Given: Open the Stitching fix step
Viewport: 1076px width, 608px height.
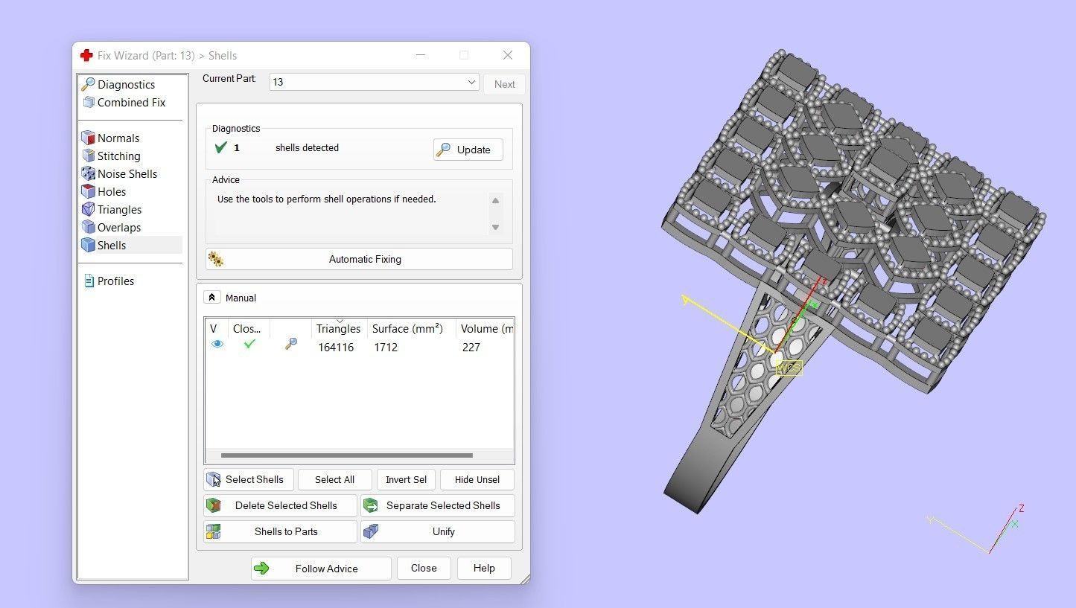Looking at the screenshot, I should click(118, 156).
